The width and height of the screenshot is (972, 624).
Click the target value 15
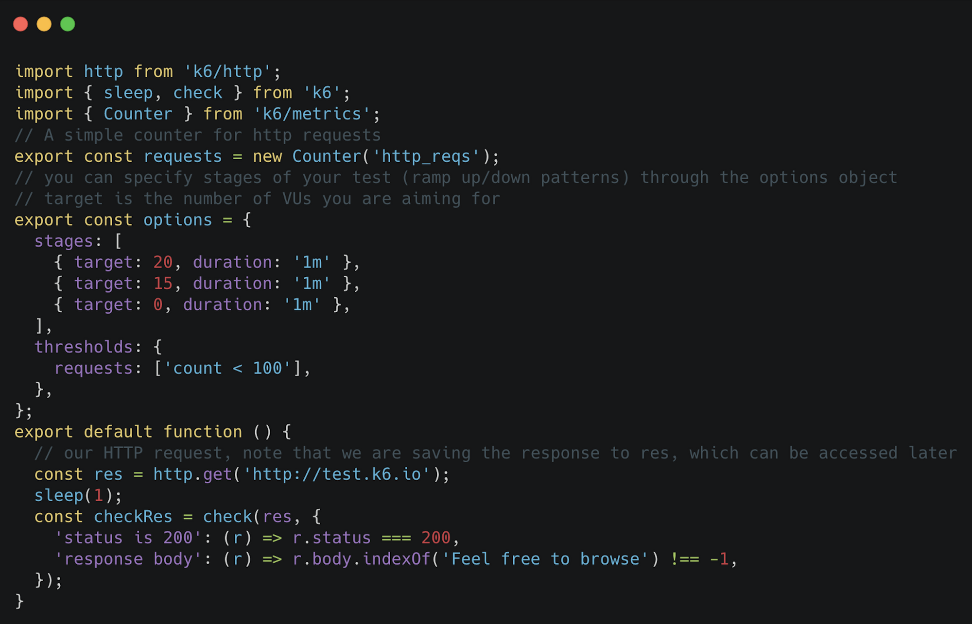pos(163,284)
